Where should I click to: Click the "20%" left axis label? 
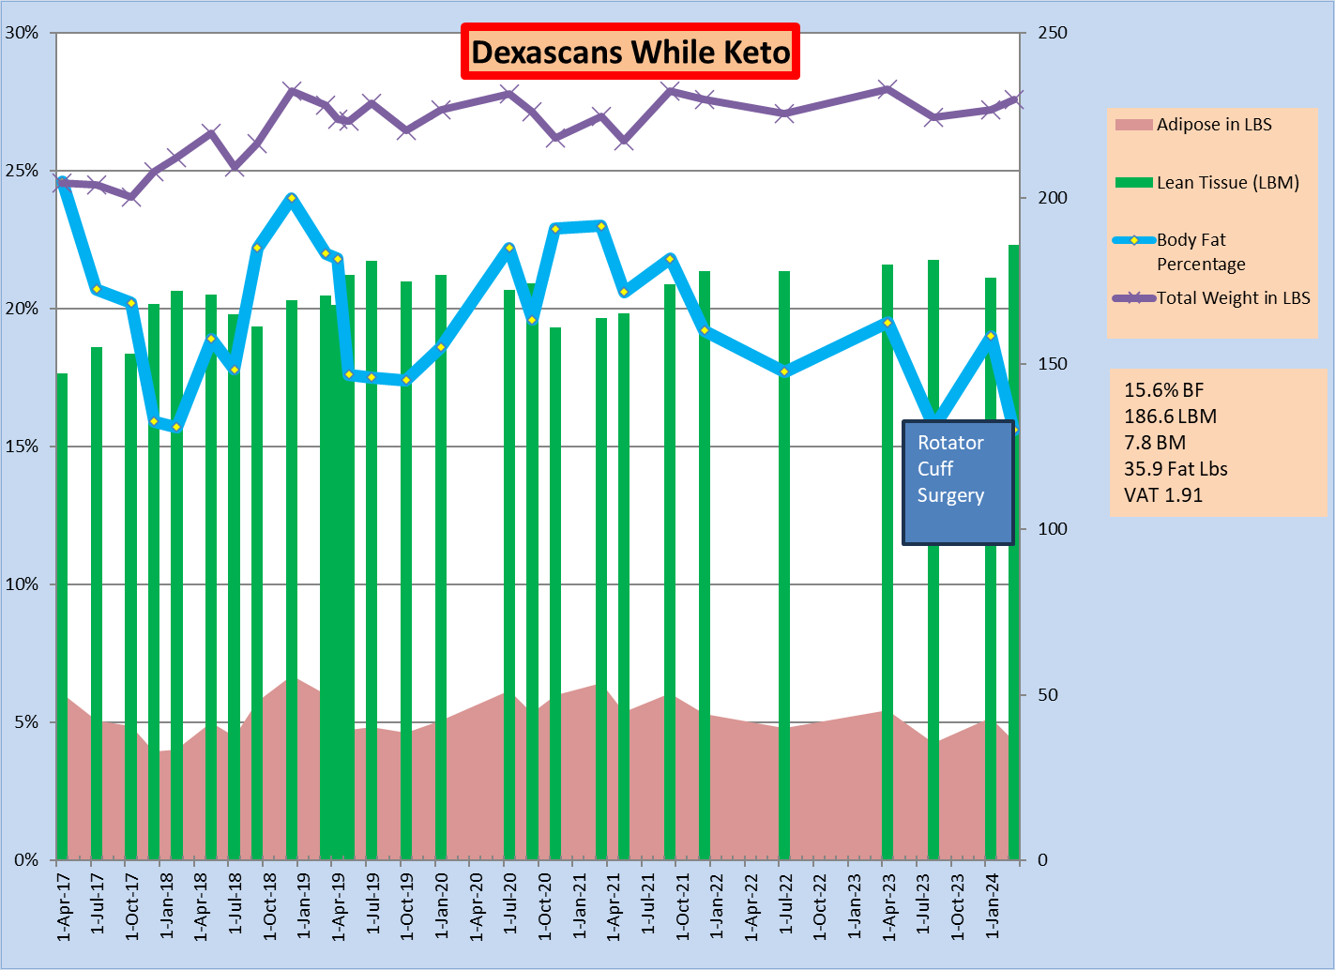(23, 309)
